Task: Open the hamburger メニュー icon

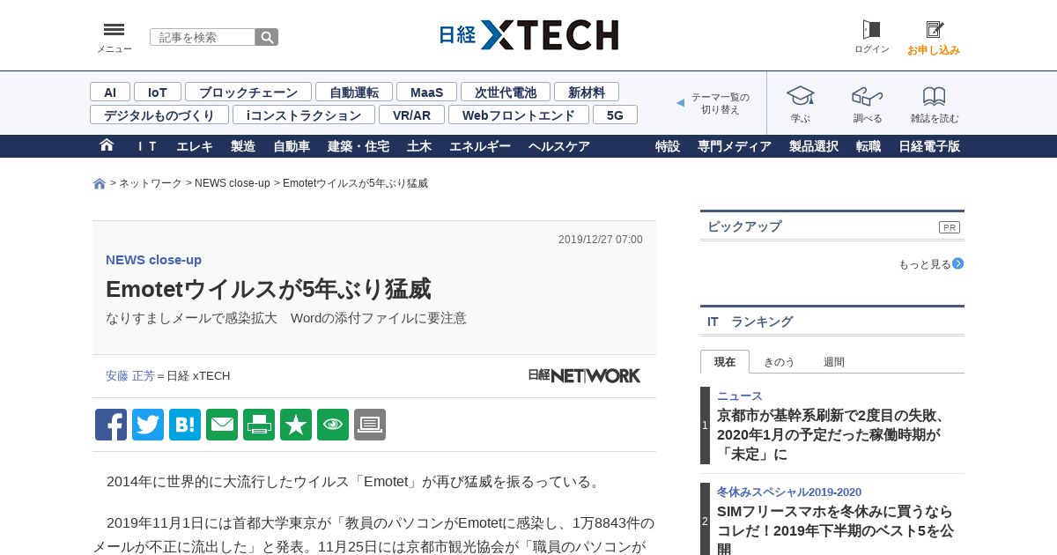Action: (x=114, y=30)
